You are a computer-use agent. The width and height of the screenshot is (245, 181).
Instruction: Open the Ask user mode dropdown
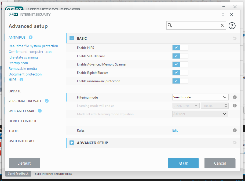coord(200,114)
